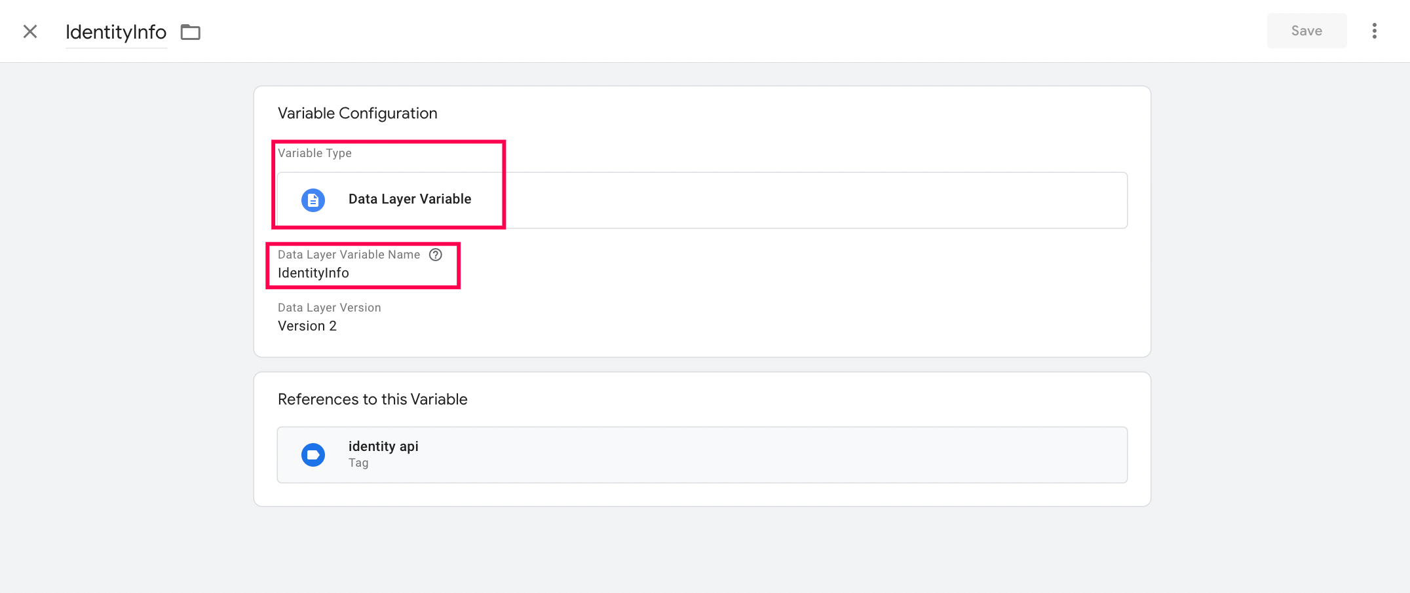1410x593 pixels.
Task: Click the help icon next to Variable Name
Action: pyautogui.click(x=436, y=255)
